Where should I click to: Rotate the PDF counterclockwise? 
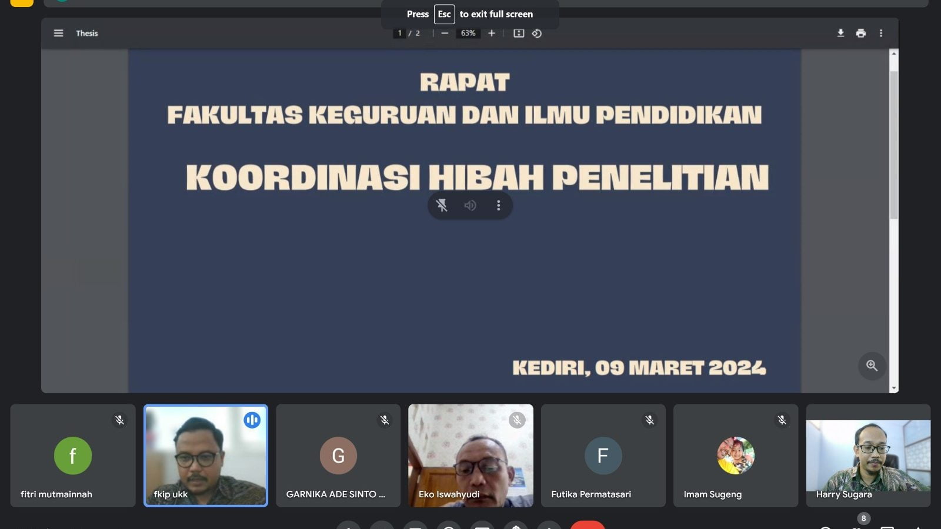point(537,34)
